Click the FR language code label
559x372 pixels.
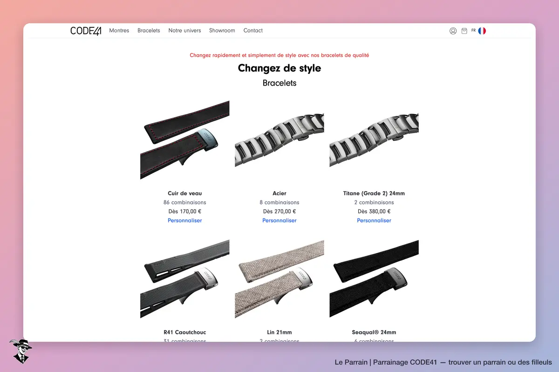pyautogui.click(x=473, y=30)
